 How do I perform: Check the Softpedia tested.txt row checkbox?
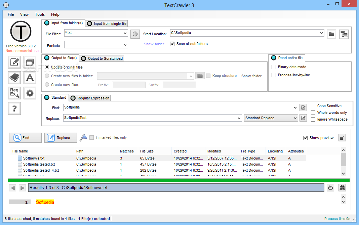14,164
